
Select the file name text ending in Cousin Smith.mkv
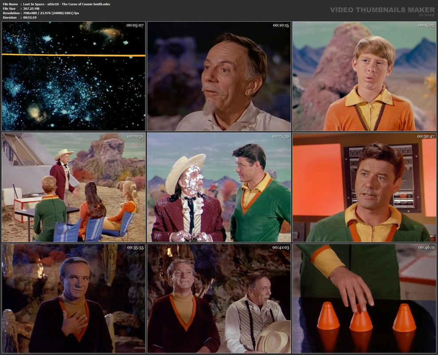66,4
